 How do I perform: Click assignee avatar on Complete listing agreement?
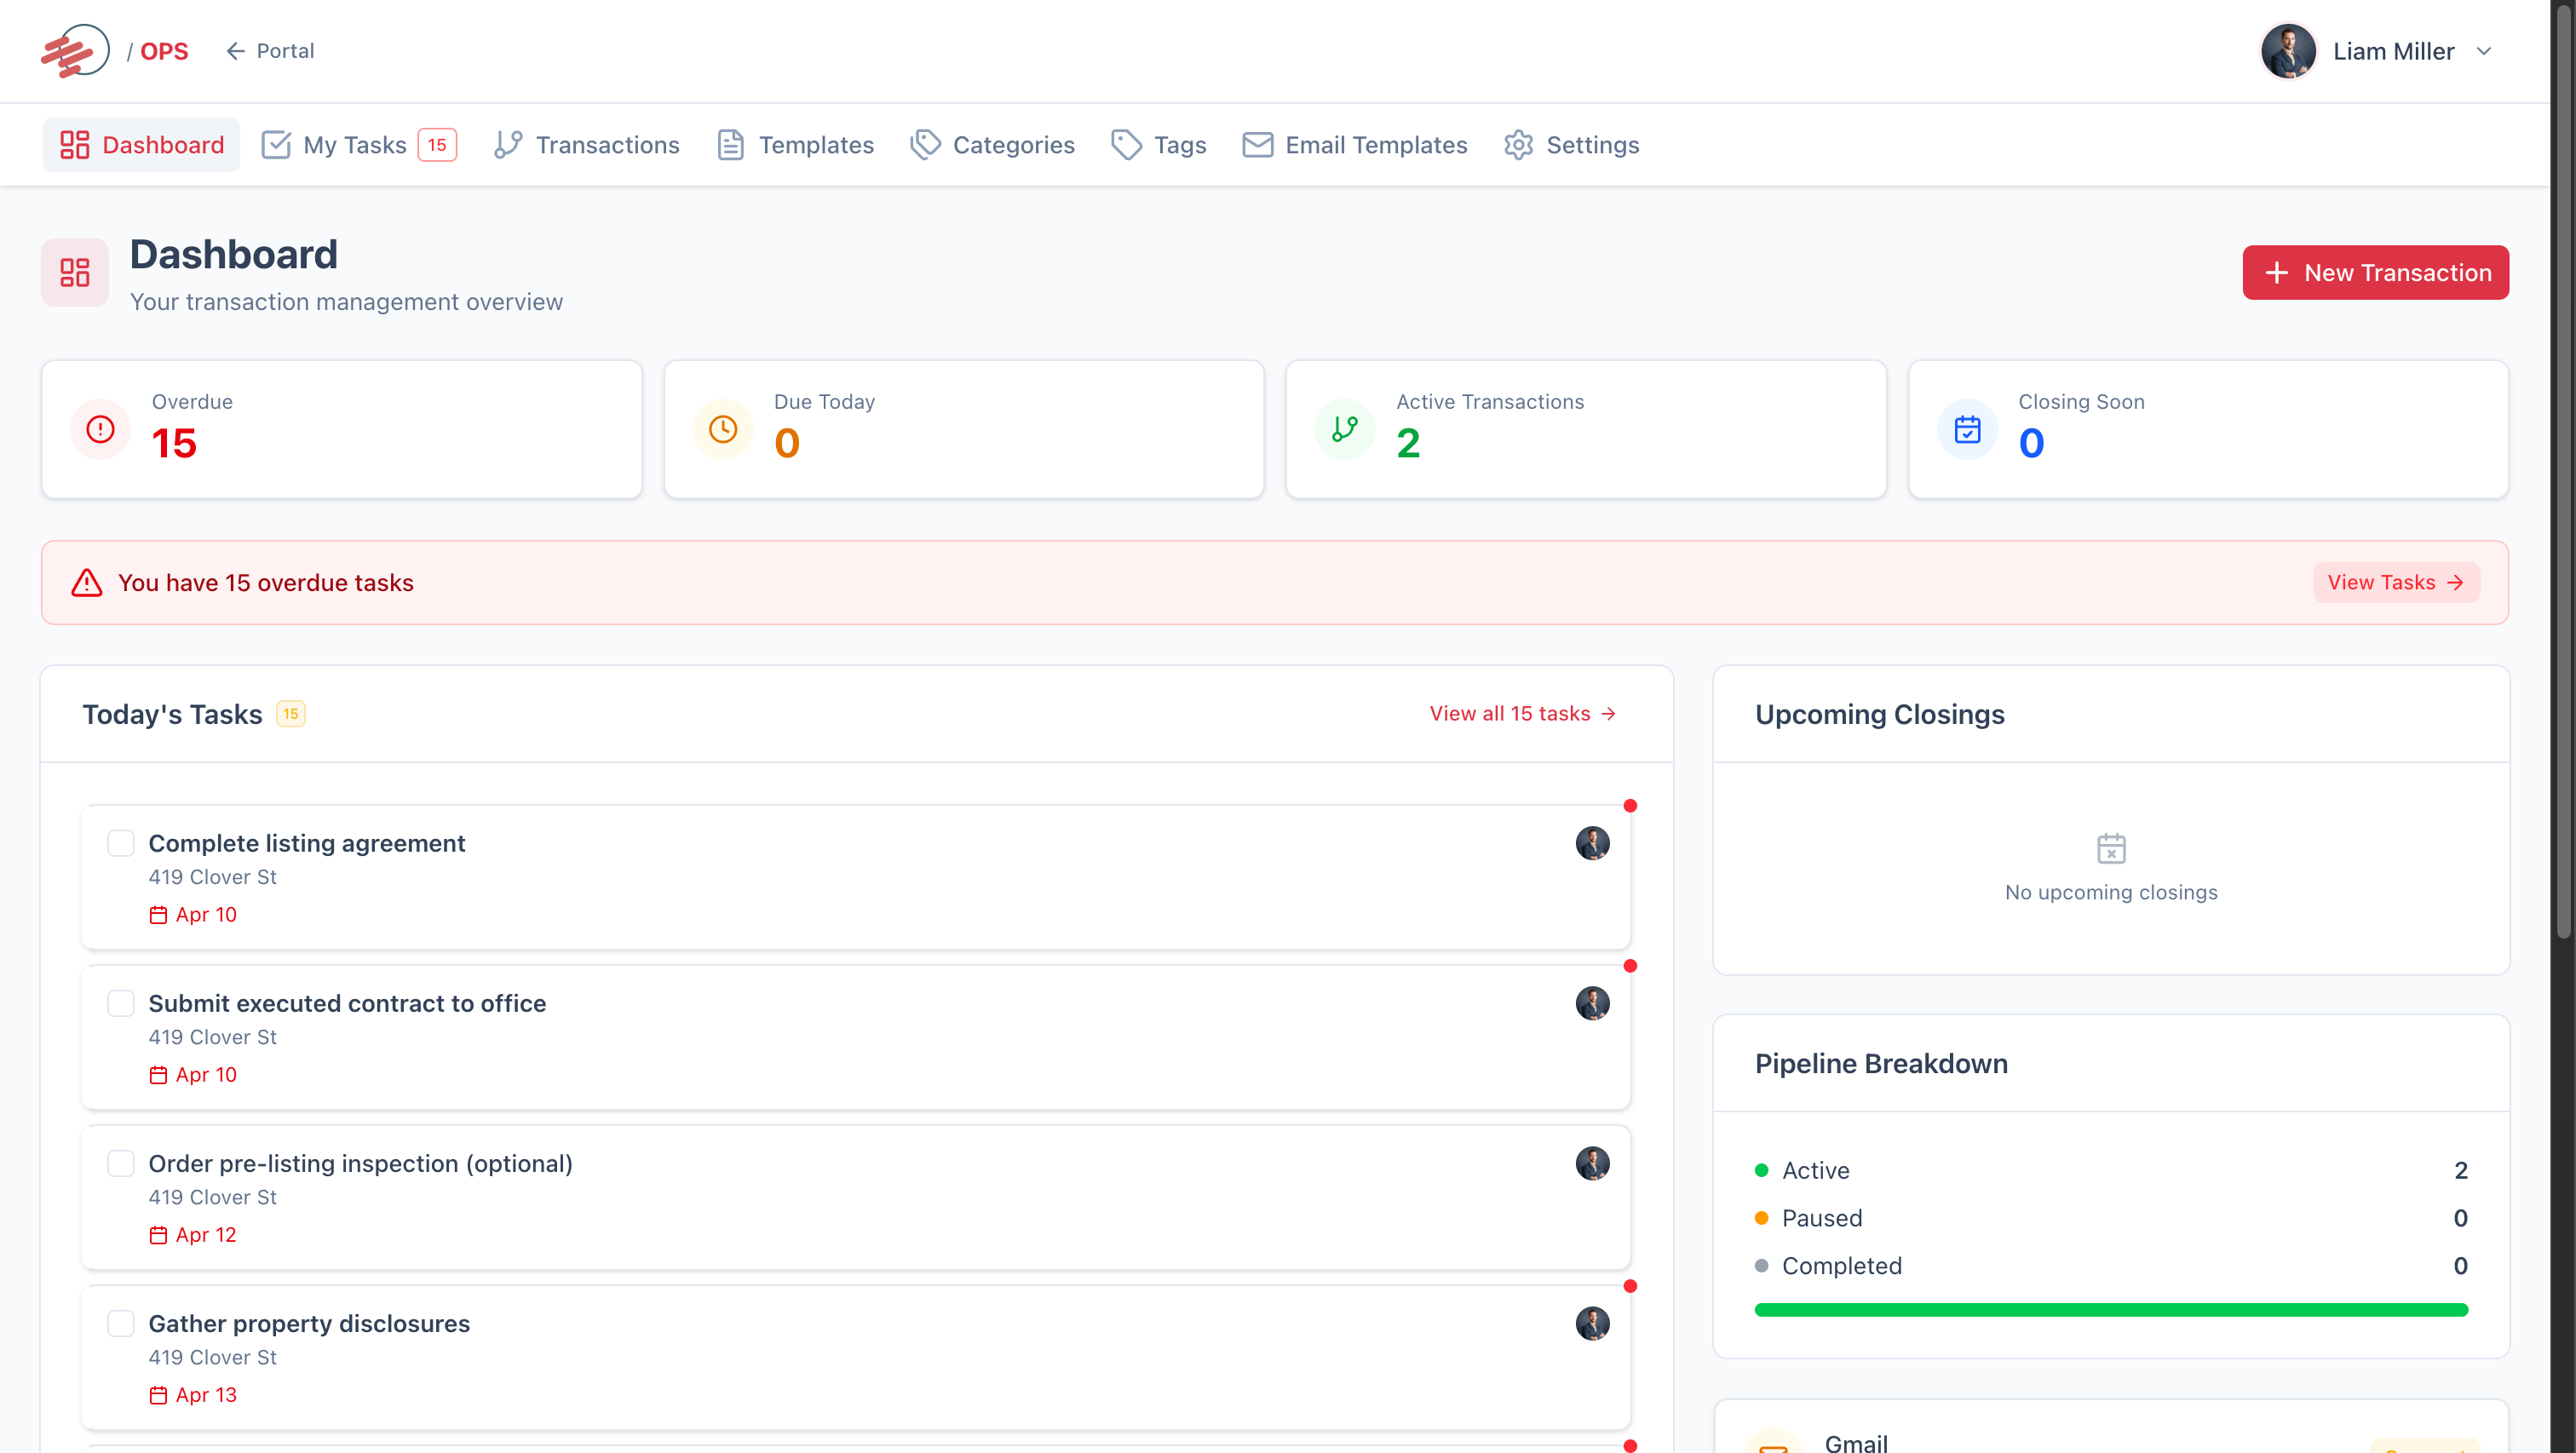click(x=1593, y=843)
